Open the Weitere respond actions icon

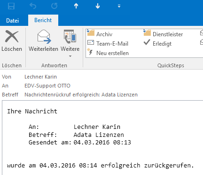pyautogui.click(x=70, y=37)
